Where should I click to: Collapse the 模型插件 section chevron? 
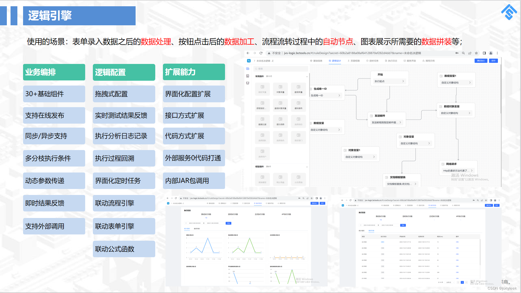pyautogui.click(x=307, y=167)
